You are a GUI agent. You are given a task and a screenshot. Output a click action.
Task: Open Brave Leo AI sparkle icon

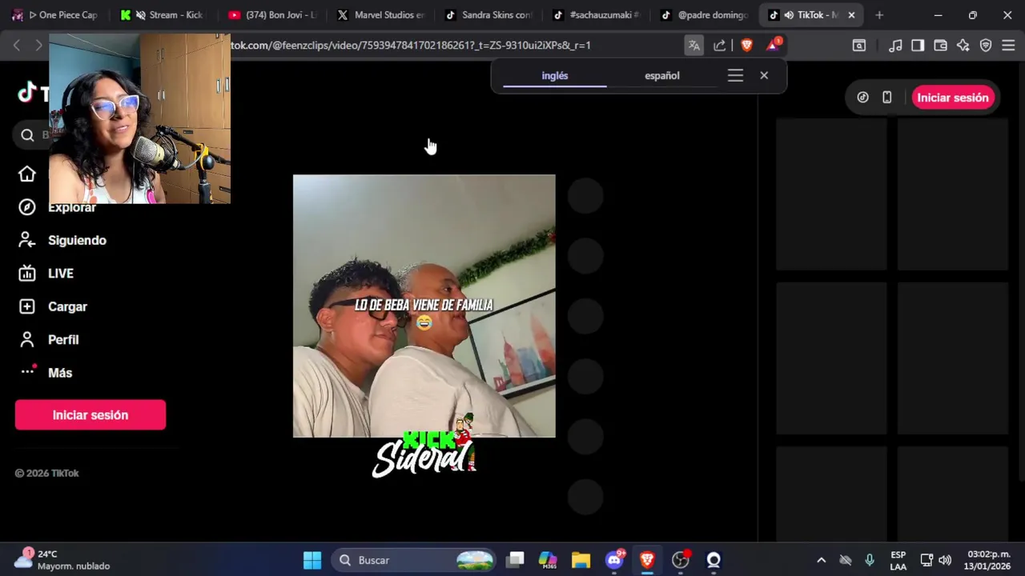[963, 46]
